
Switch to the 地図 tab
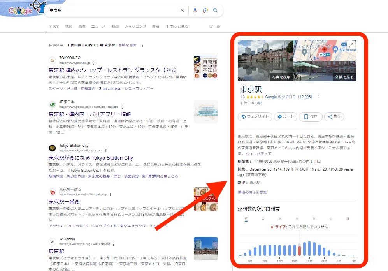point(69,26)
